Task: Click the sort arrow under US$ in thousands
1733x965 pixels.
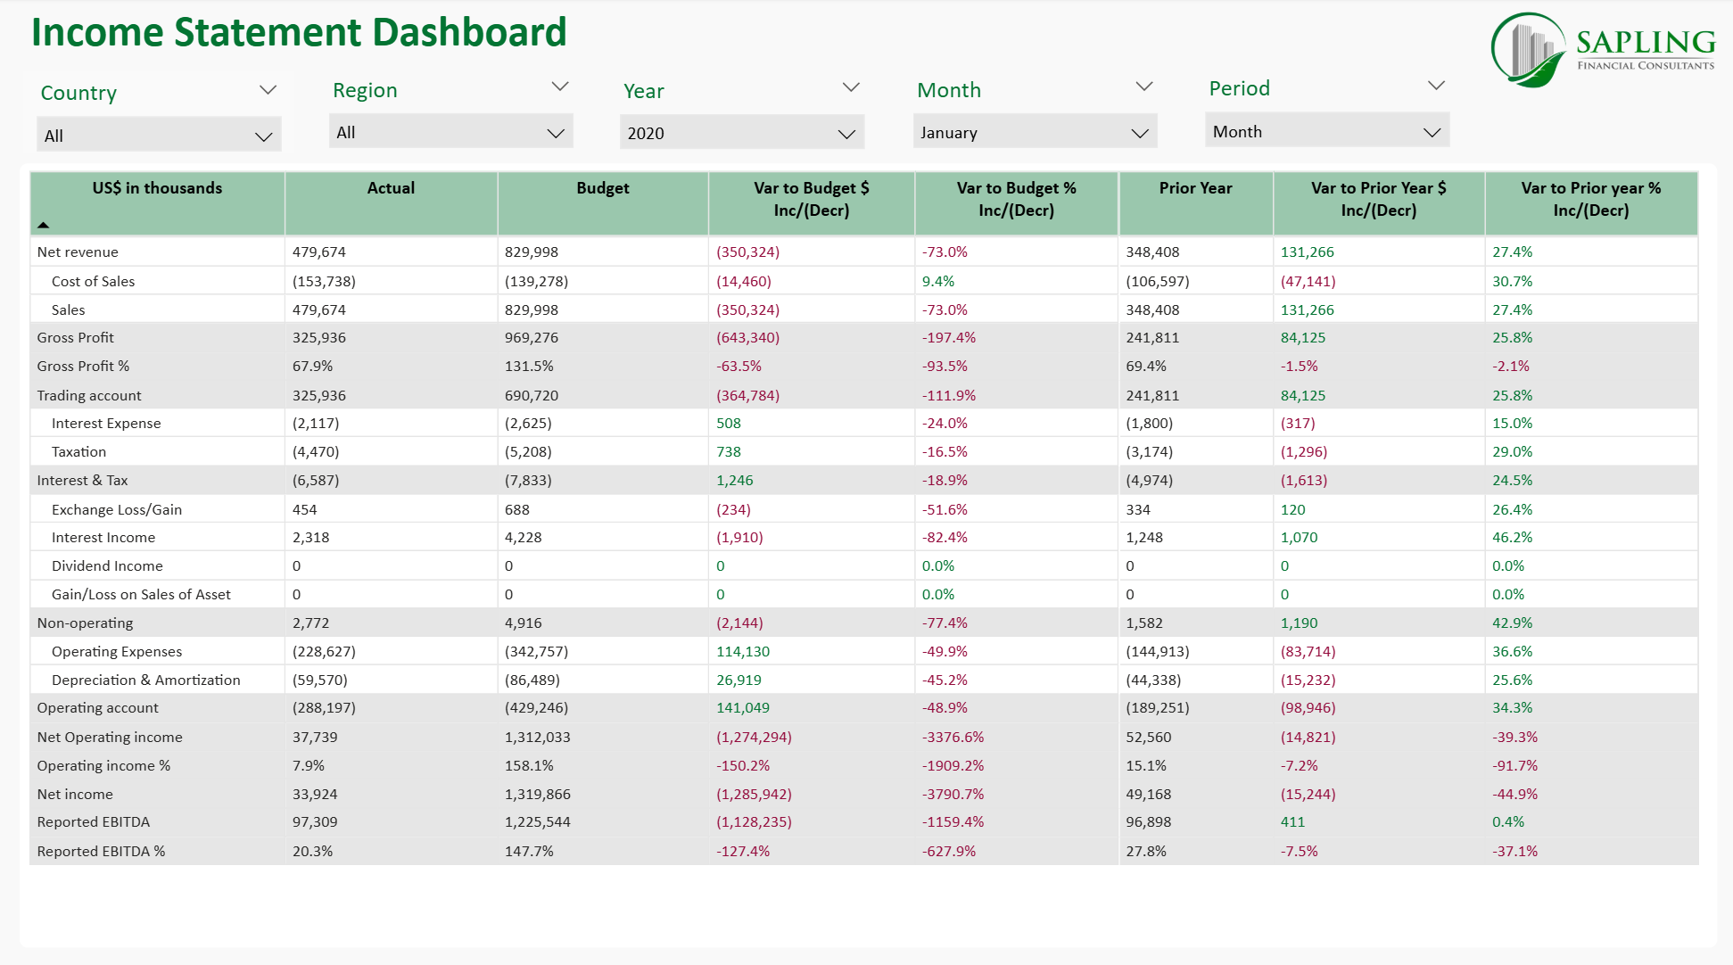Action: pos(43,225)
